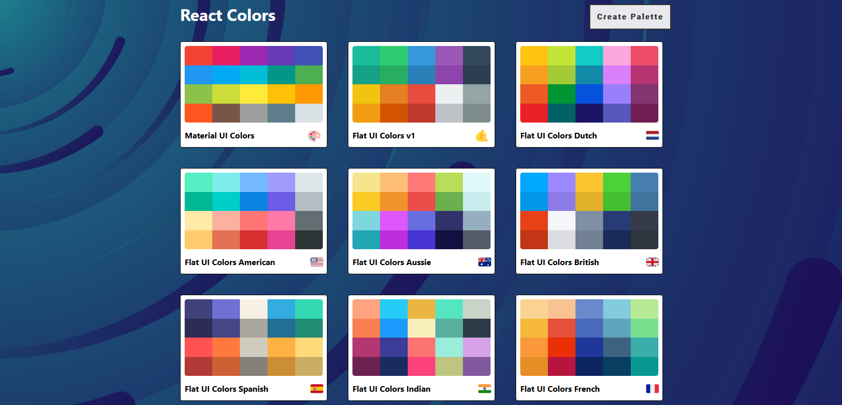Image resolution: width=842 pixels, height=405 pixels.
Task: Click the Netherlands flag icon on the Dutch palette
Action: (652, 135)
